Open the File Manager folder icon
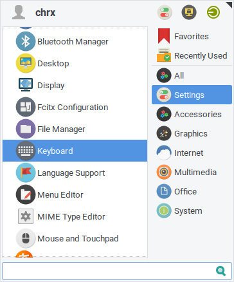This screenshot has height=282, width=234. click(26, 129)
